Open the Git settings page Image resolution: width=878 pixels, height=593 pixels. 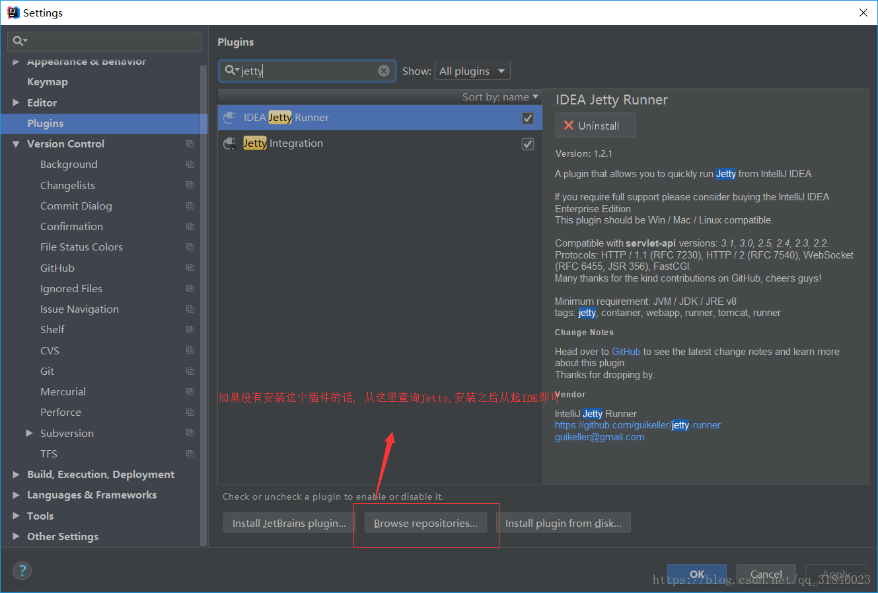pyautogui.click(x=47, y=371)
